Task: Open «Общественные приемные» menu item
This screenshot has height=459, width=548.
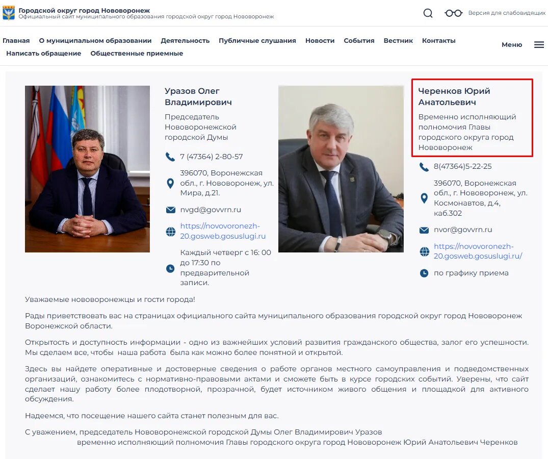Action: [x=137, y=54]
